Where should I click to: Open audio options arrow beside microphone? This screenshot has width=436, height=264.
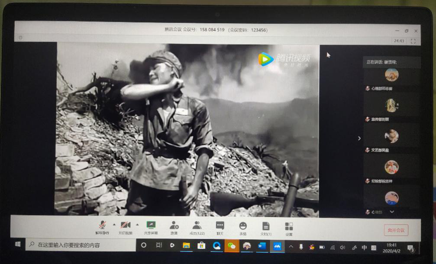tap(114, 225)
